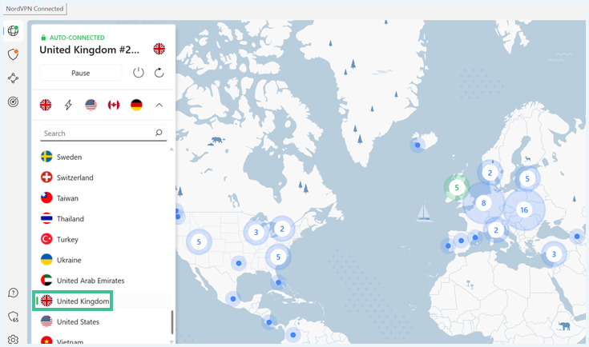This screenshot has width=589, height=347.
Task: Select Ukraine in country list
Action: click(102, 260)
